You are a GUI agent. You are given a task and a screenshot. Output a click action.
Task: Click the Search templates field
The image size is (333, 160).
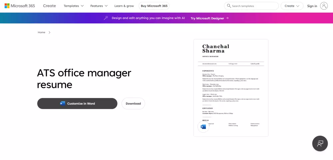(251, 6)
